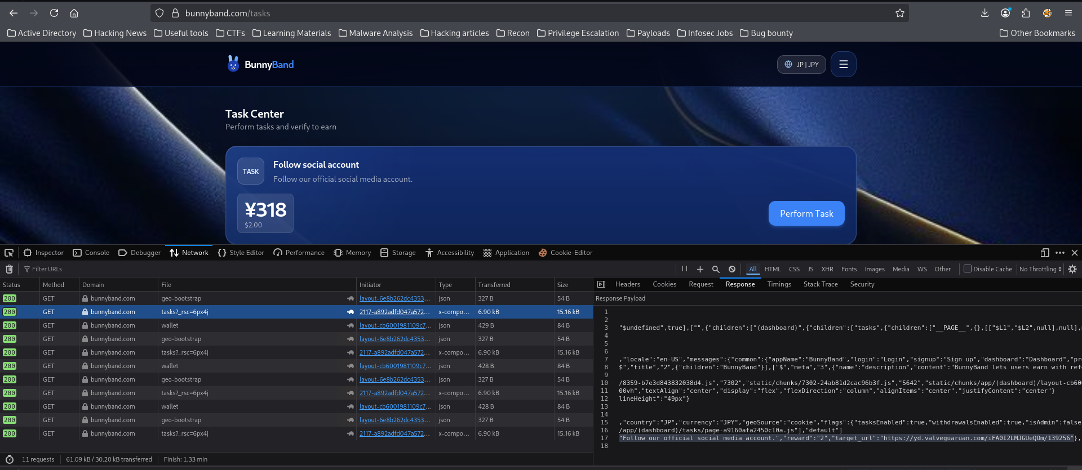
Task: Open the CTFs bookmarks folder
Action: [x=230, y=33]
